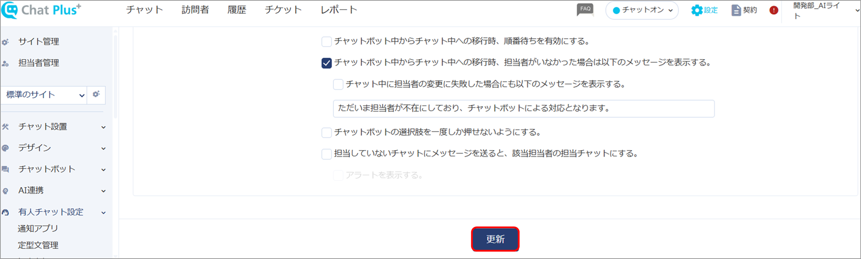Check 選択肢を一度しか押せない checkbox
The image size is (861, 259).
click(326, 133)
